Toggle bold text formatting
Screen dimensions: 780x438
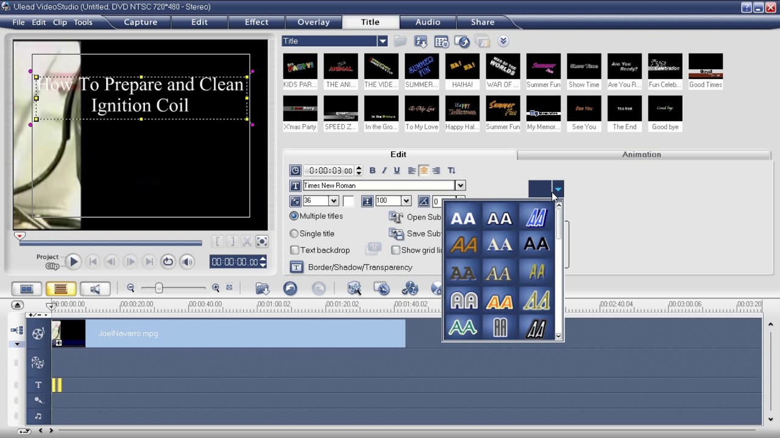point(372,170)
